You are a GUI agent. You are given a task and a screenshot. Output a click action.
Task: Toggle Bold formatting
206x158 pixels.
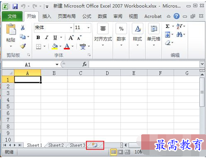(38, 37)
